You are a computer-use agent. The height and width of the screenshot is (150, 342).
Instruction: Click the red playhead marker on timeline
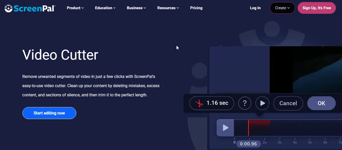click(x=248, y=128)
